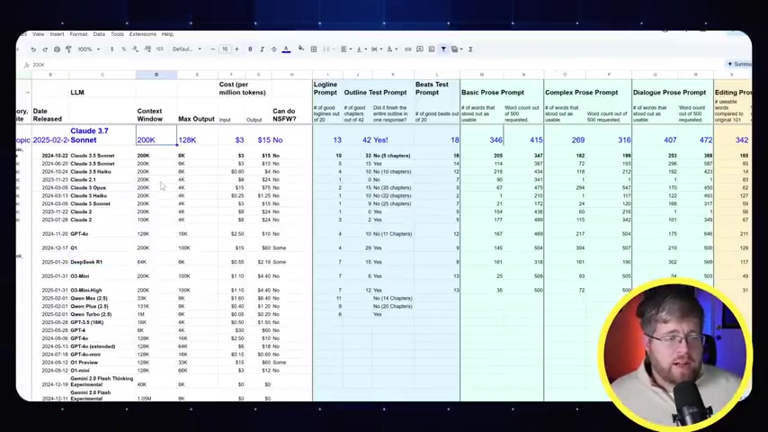Click the Print icon
The image size is (768, 432).
[x=57, y=49]
